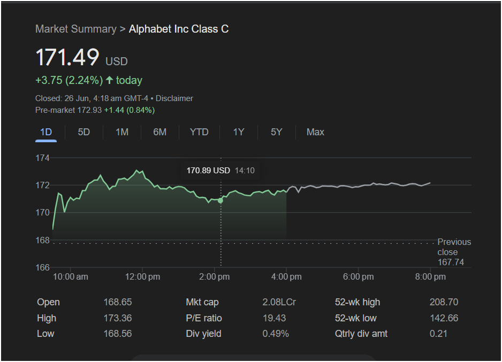Switch to the 5Y chart tab
Image resolution: width=502 pixels, height=362 pixels.
pos(276,132)
